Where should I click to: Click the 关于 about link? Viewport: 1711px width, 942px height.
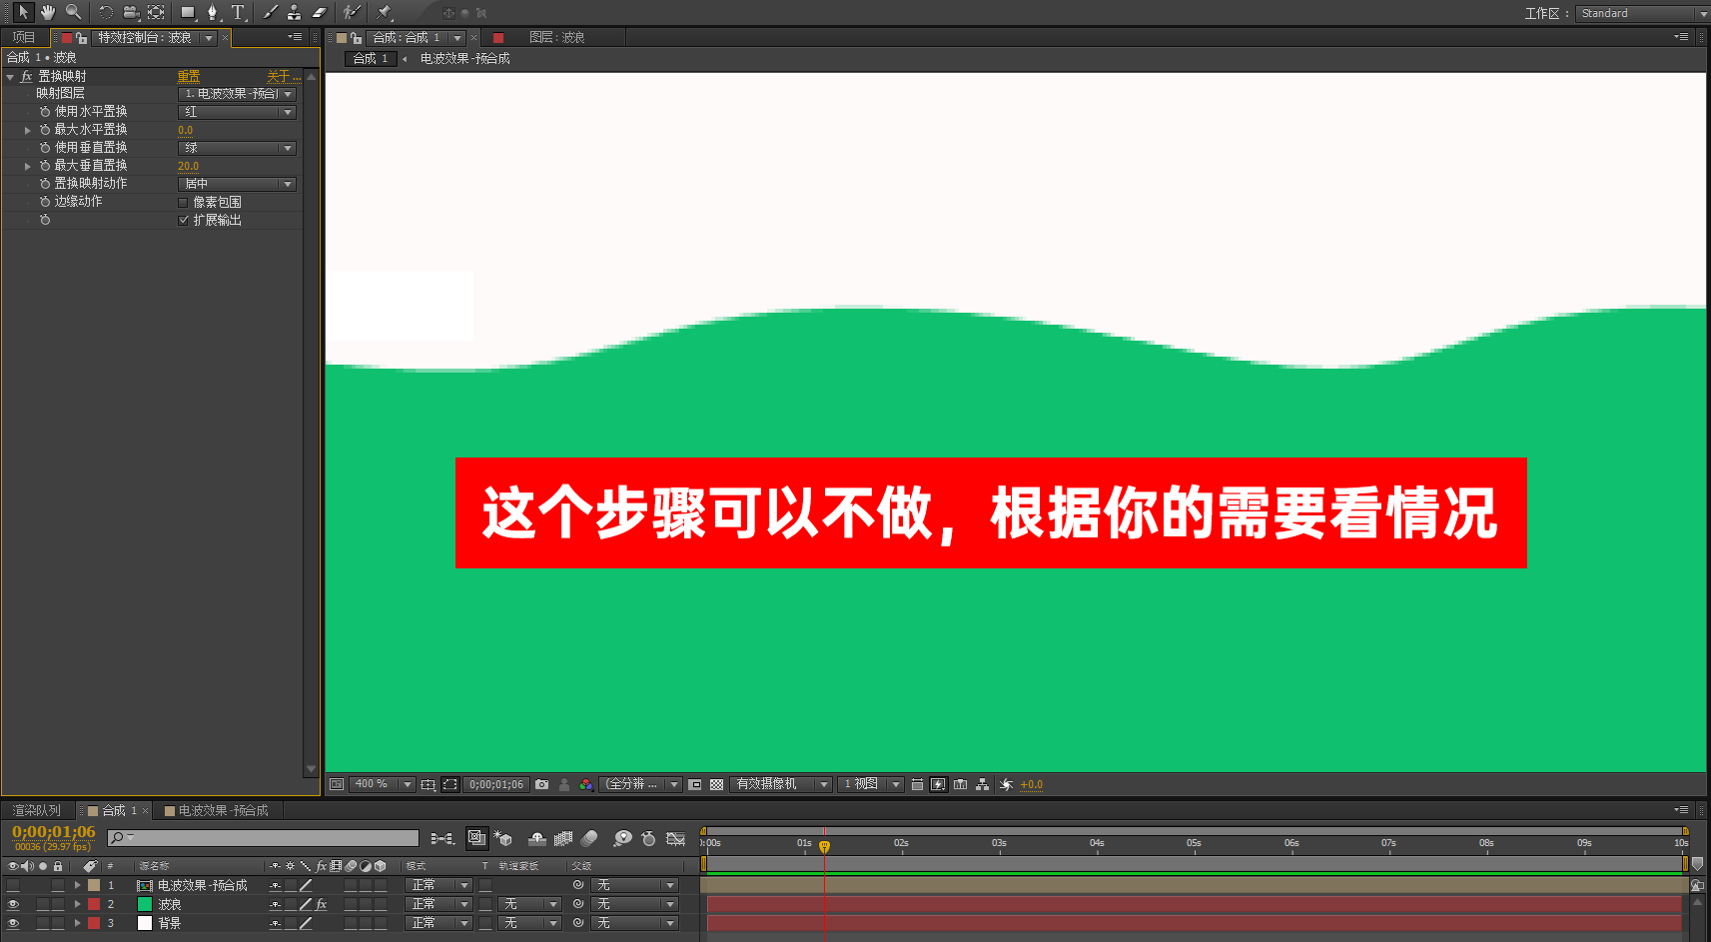tap(283, 76)
